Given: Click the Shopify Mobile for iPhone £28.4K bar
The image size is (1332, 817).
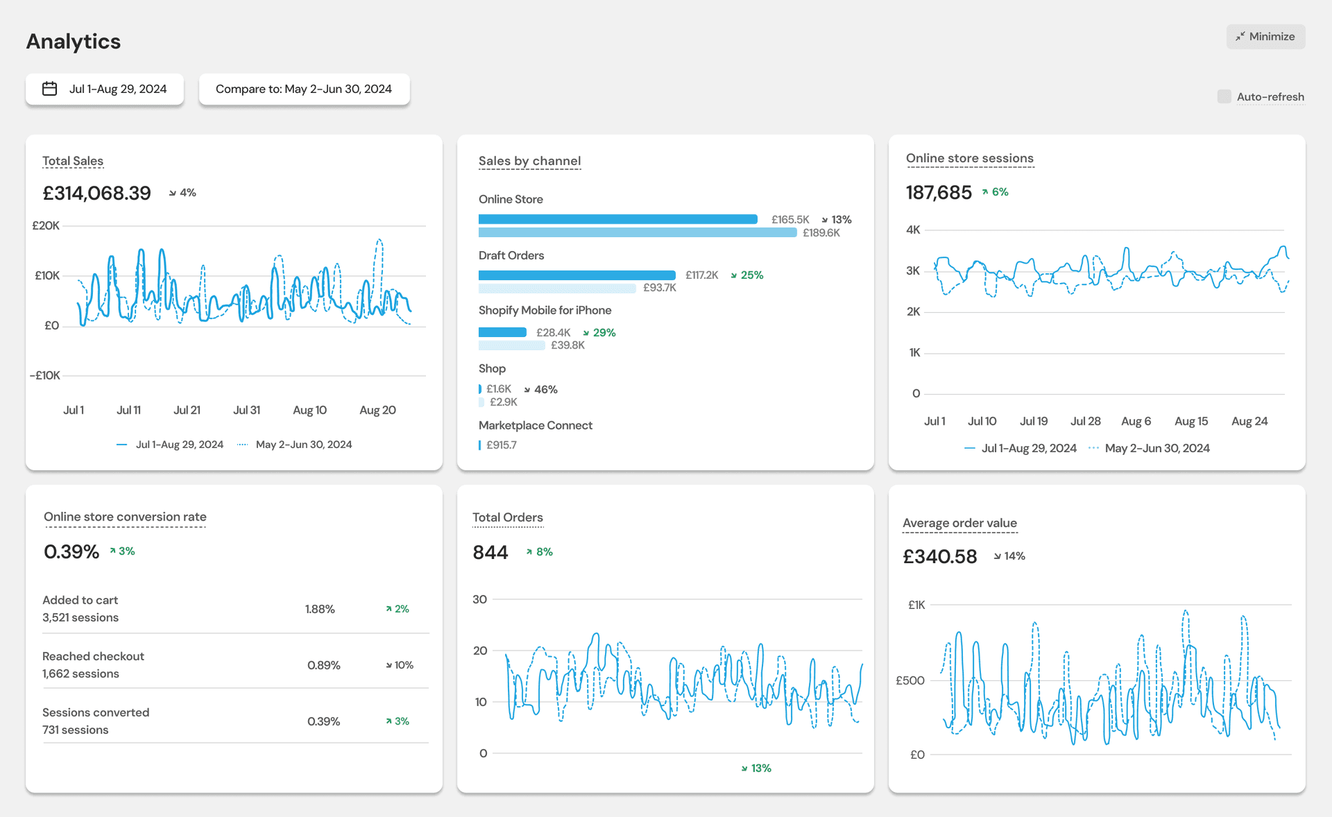Looking at the screenshot, I should point(503,332).
